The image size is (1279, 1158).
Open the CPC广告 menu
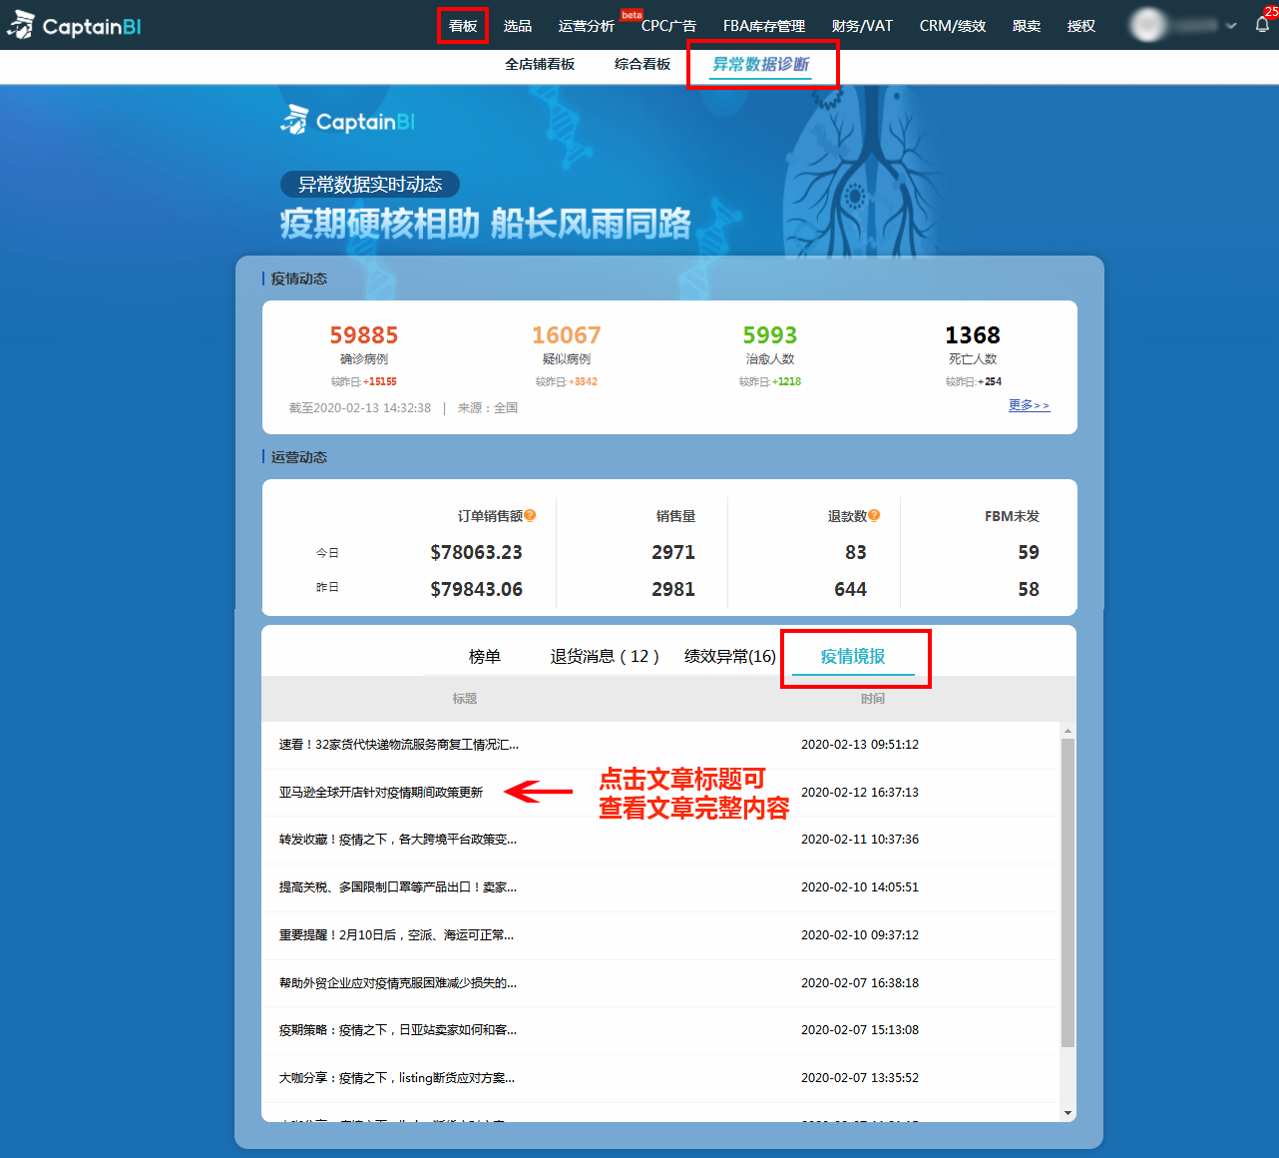coord(668,26)
